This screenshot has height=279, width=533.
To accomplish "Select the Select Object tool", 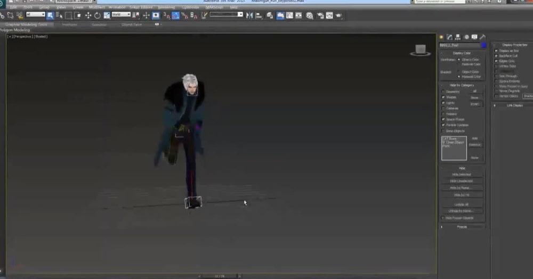I will point(50,15).
